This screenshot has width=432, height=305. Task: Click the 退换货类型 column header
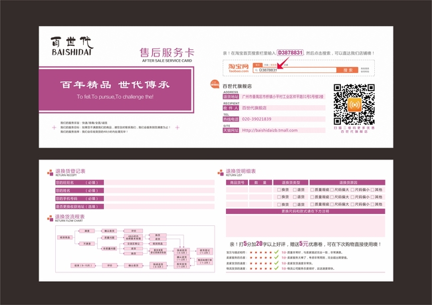point(290,182)
